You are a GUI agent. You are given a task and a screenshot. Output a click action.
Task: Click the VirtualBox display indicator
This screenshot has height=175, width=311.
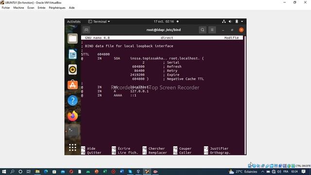coord(276,166)
